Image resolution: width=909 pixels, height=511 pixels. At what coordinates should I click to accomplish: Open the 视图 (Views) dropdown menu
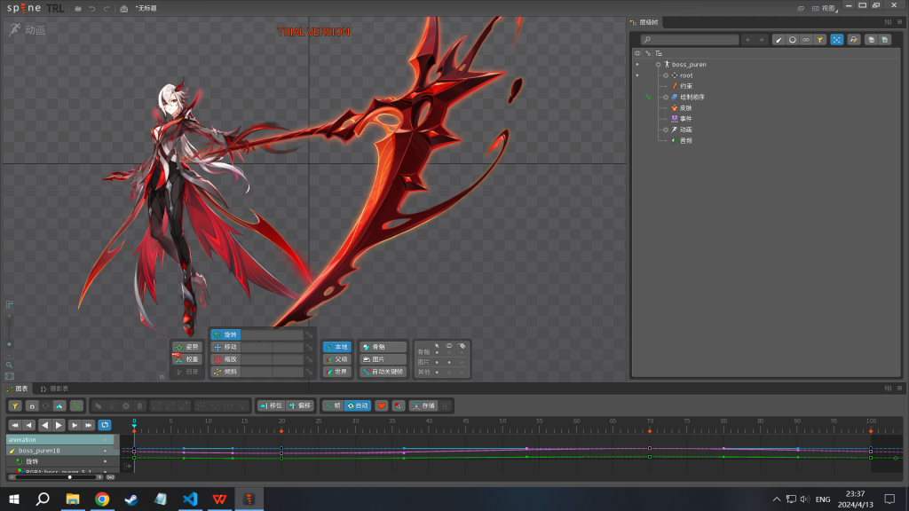pyautogui.click(x=825, y=8)
